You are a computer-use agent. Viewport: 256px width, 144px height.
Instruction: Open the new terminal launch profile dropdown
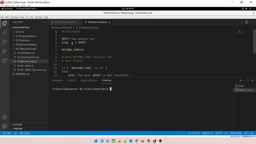pyautogui.click(x=244, y=80)
